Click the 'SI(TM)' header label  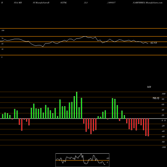click(x=63, y=3)
